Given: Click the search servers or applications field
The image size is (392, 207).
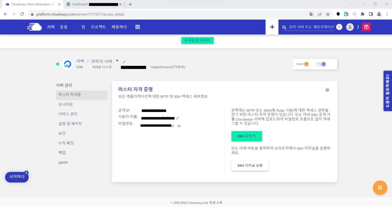Looking at the screenshot, I should pyautogui.click(x=311, y=27).
